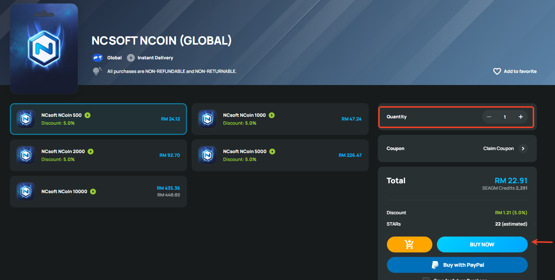The width and height of the screenshot is (555, 280).
Task: Click the SEAGM Credits 2,291 text
Action: (505, 188)
